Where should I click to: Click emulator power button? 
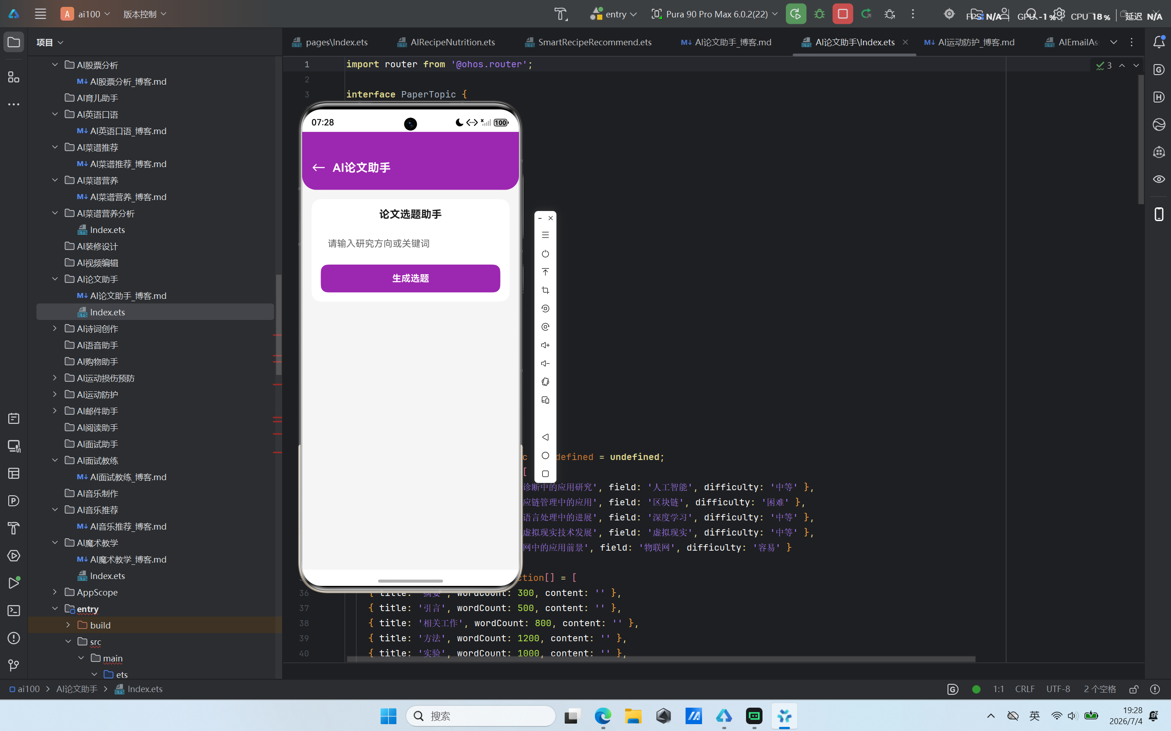[545, 254]
